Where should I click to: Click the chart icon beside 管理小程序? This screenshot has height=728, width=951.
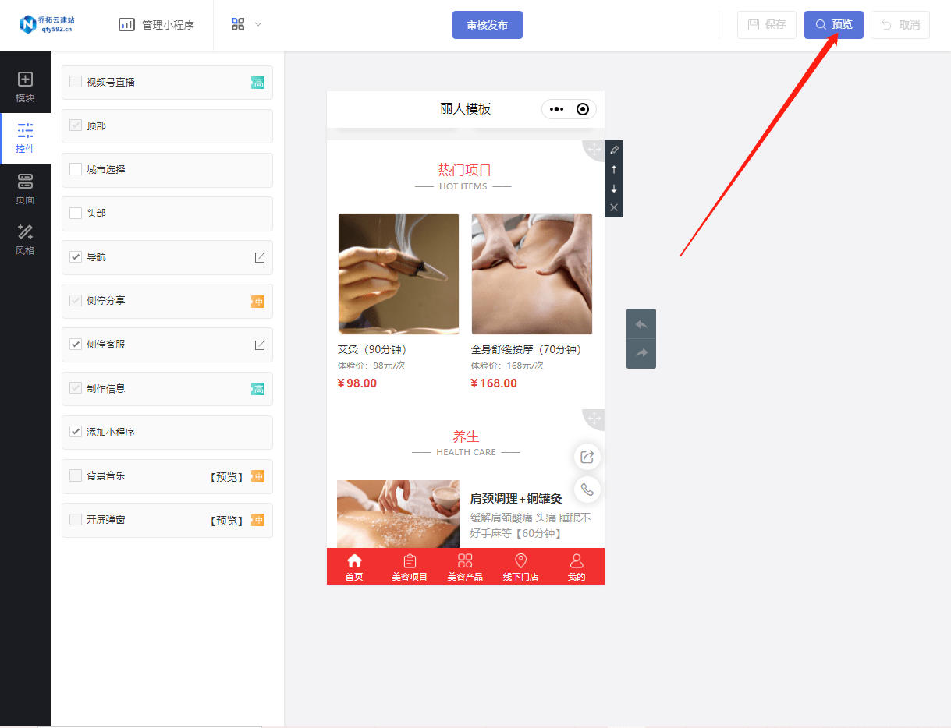126,25
